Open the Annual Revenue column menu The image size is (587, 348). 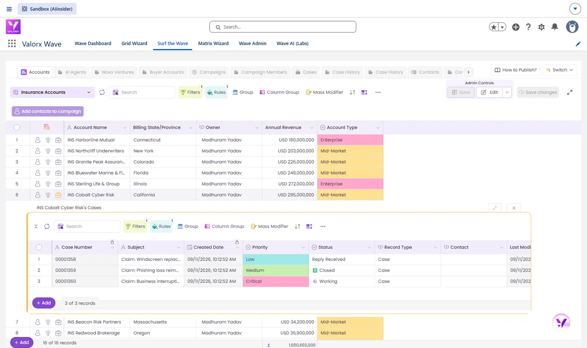coord(312,128)
